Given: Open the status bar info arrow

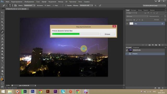Looking at the screenshot, I should (35, 85).
